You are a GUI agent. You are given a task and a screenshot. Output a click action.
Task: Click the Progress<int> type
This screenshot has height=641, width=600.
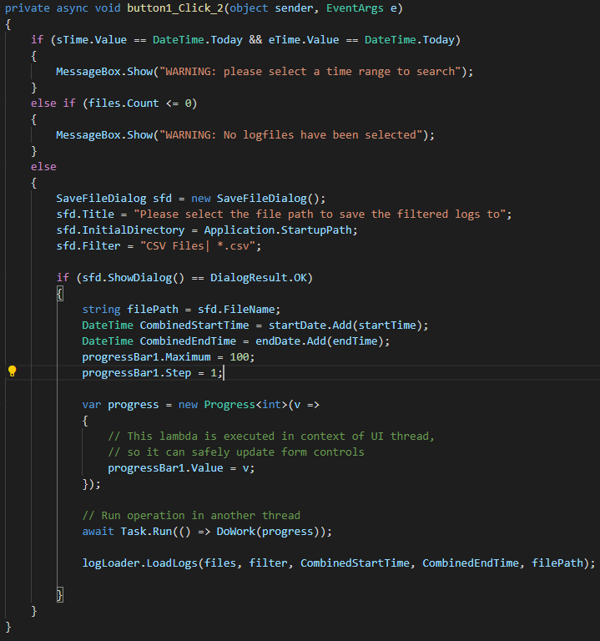click(x=245, y=404)
